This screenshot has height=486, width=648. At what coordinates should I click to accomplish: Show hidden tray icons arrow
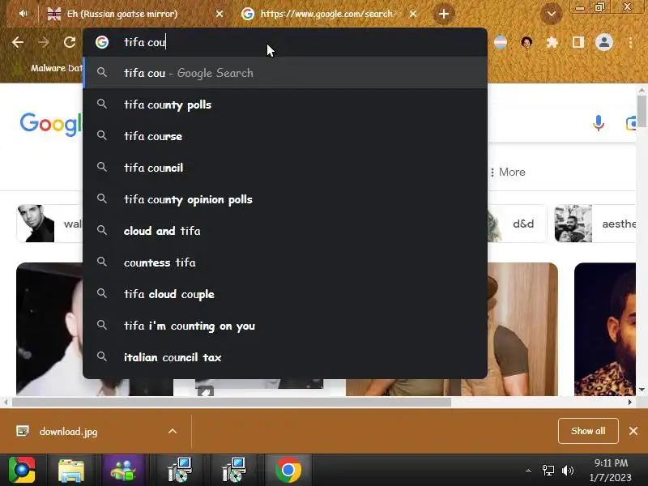click(x=528, y=471)
